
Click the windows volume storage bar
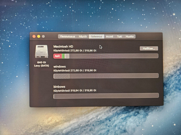click(106, 76)
